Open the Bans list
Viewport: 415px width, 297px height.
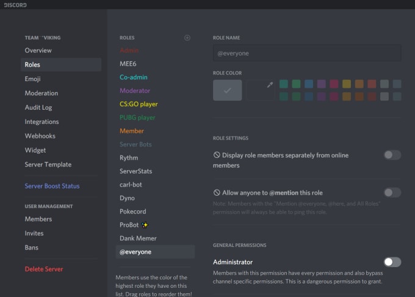(32, 248)
